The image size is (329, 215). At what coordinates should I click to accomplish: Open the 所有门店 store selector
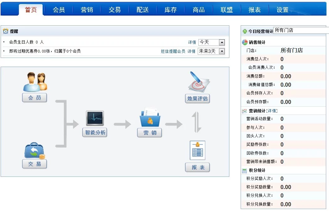(301, 30)
